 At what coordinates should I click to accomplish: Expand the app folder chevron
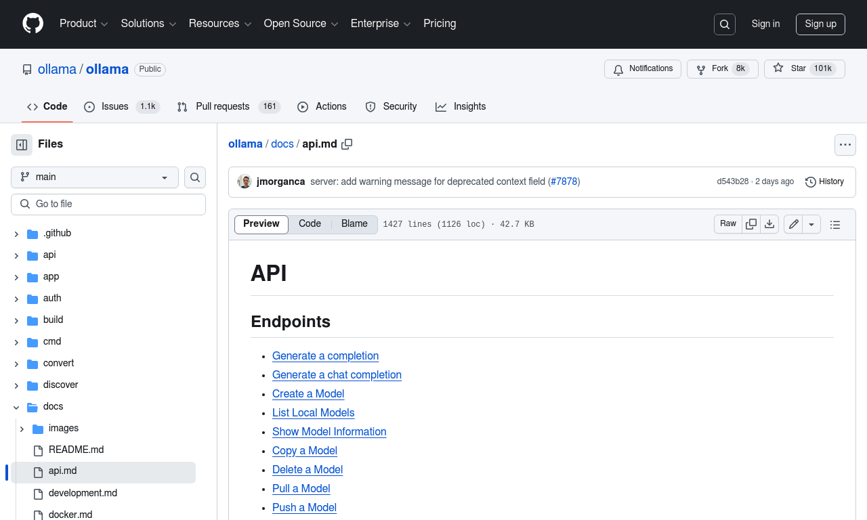[x=16, y=277]
